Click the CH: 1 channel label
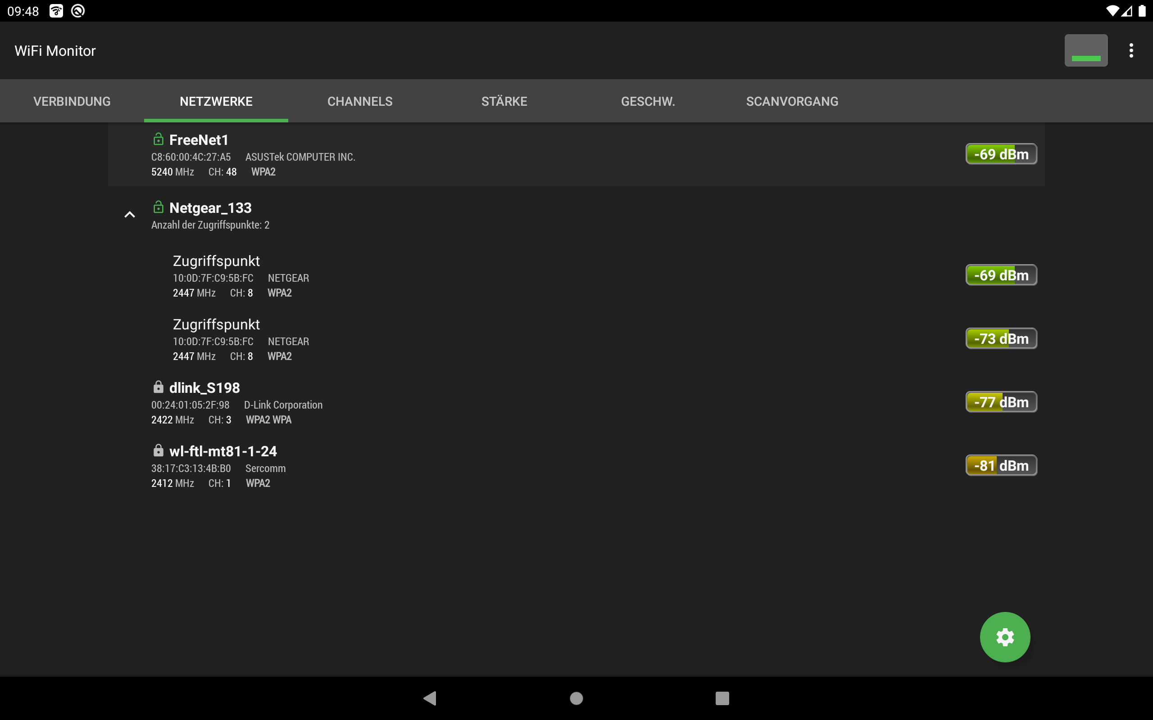 [x=219, y=483]
